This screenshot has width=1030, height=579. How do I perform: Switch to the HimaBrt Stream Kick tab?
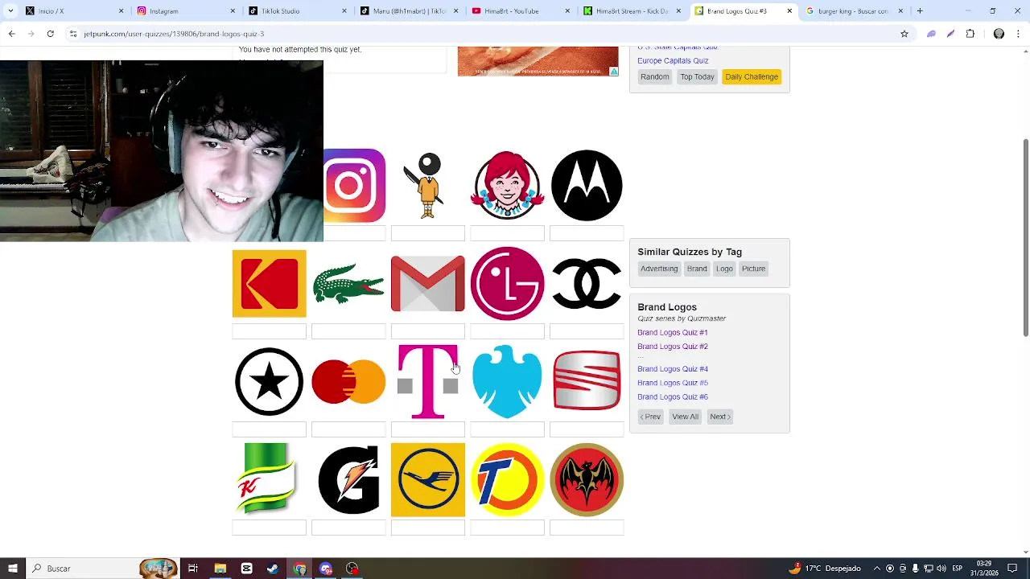[x=631, y=11]
